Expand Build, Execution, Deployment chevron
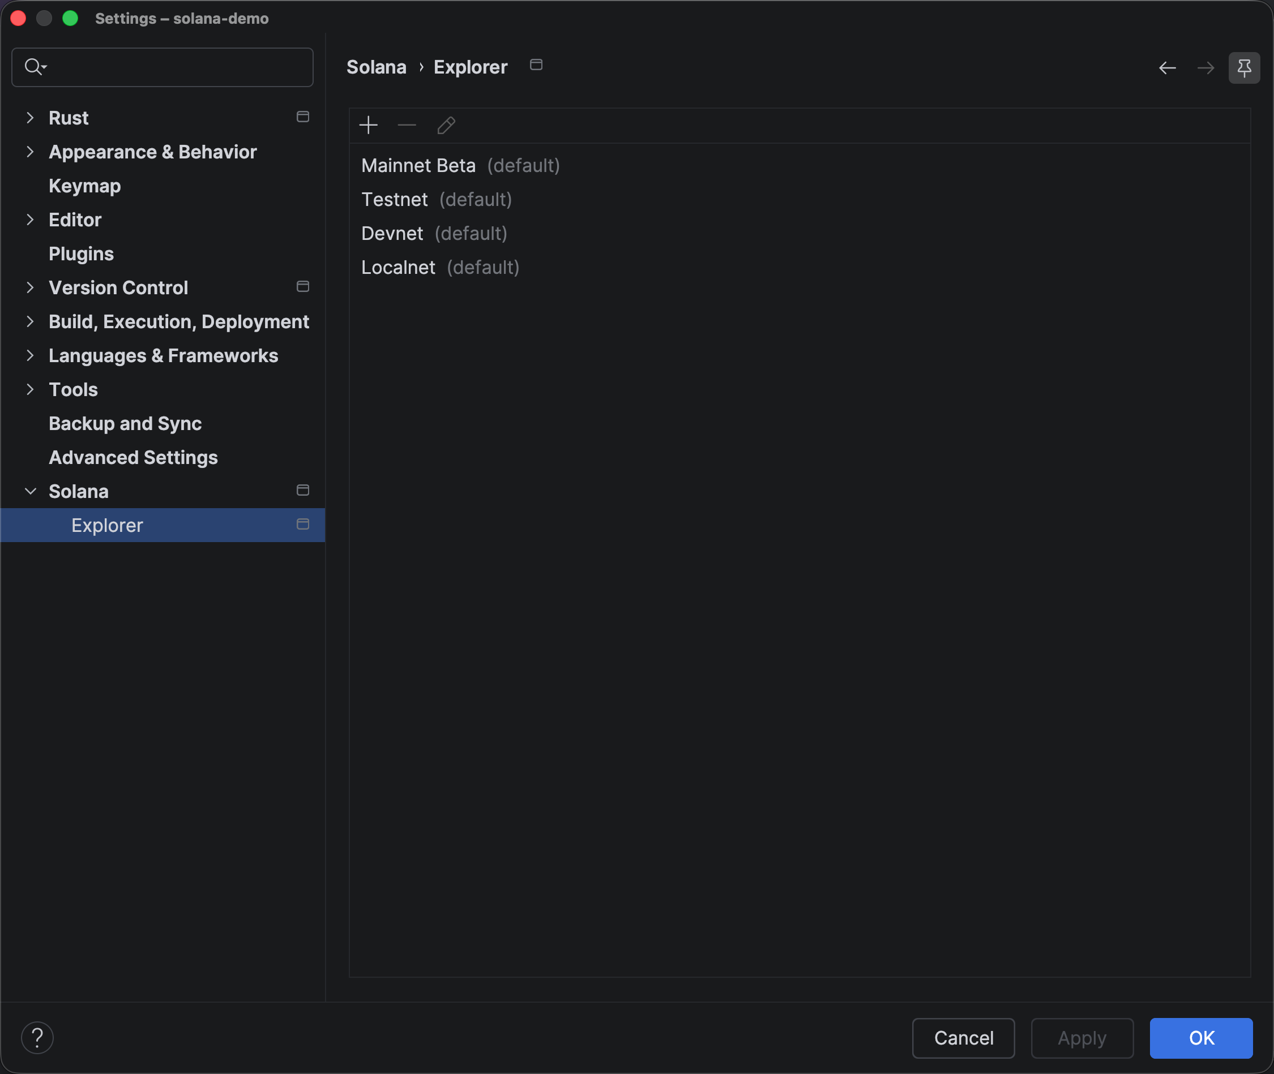This screenshot has width=1274, height=1074. 30,321
